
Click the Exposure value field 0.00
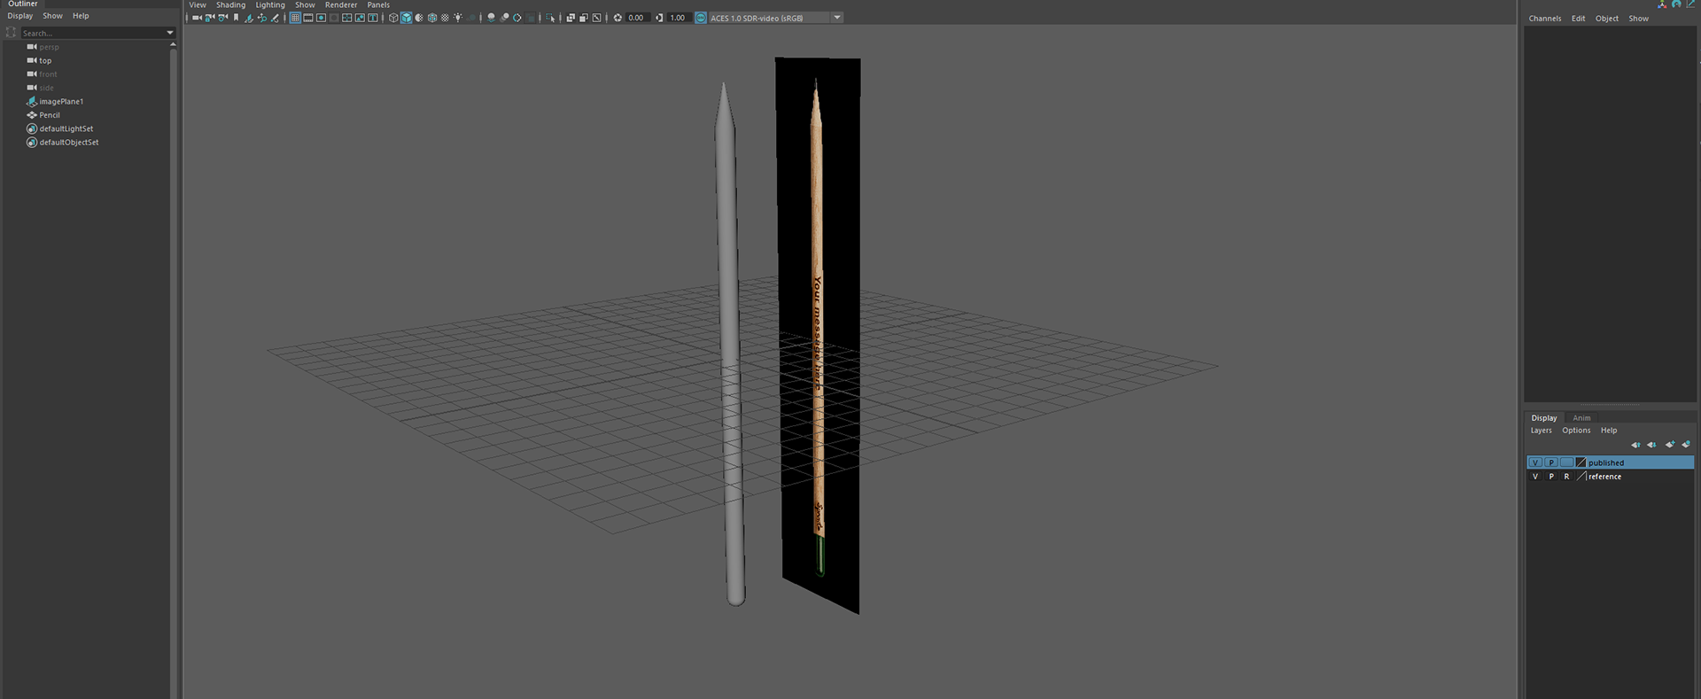638,18
